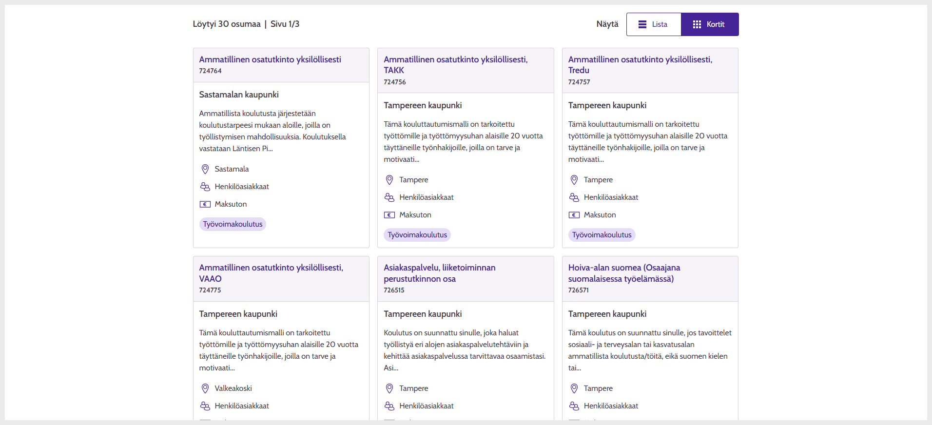
Task: Click the 'Näytä' label
Action: point(607,24)
